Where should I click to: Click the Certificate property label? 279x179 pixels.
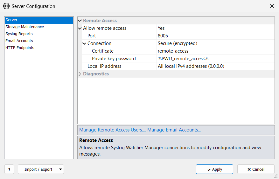103,51
